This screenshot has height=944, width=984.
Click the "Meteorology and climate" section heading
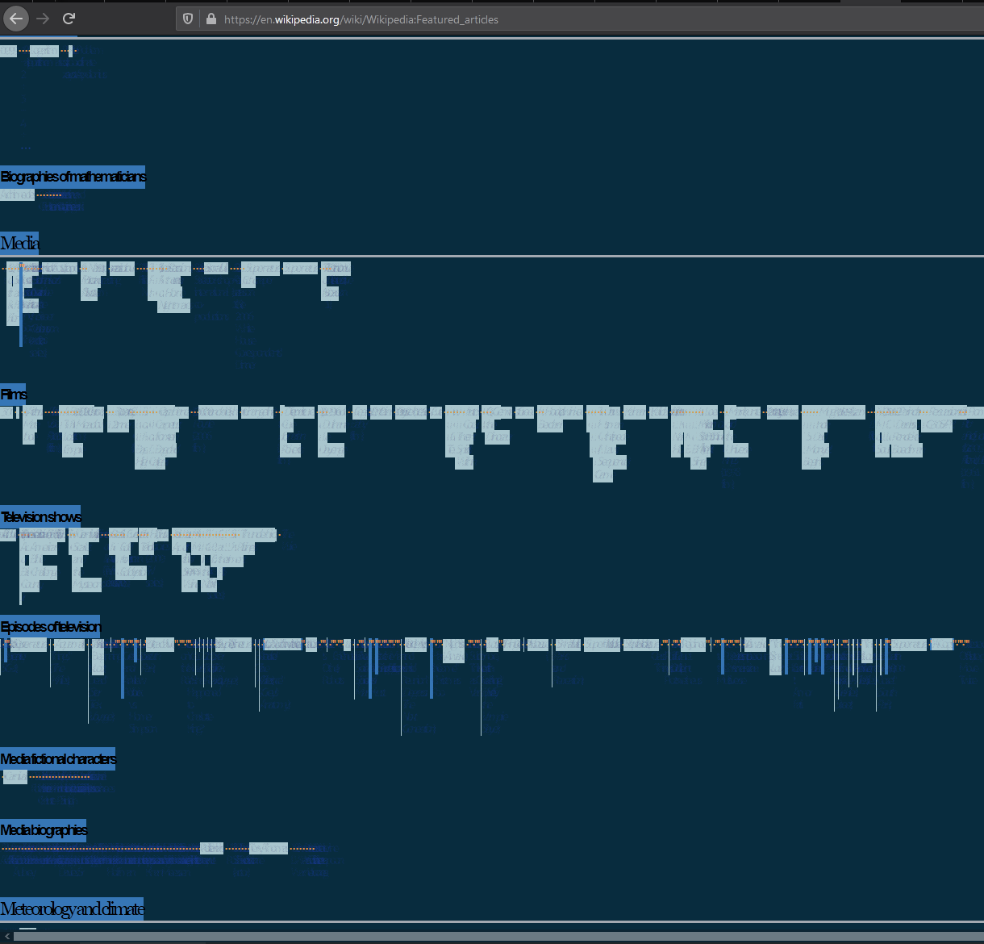click(72, 909)
